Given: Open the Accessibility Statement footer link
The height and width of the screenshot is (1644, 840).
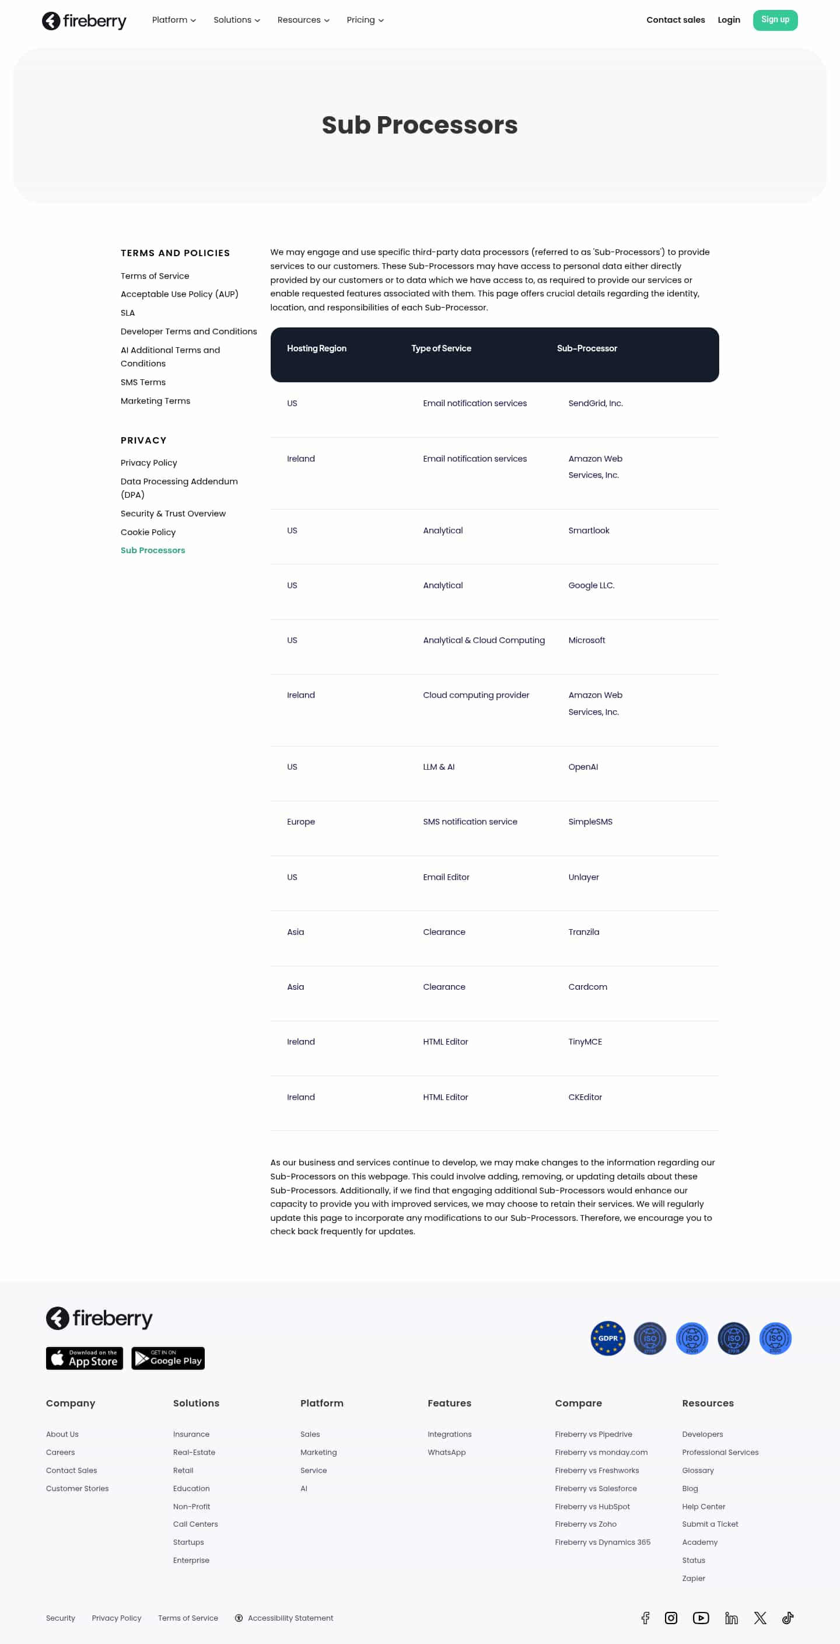Looking at the screenshot, I should (290, 1618).
